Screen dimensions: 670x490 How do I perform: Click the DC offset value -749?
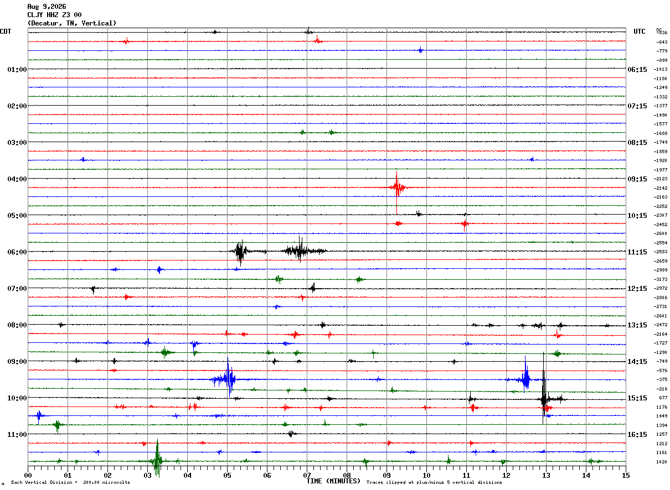tap(662, 362)
